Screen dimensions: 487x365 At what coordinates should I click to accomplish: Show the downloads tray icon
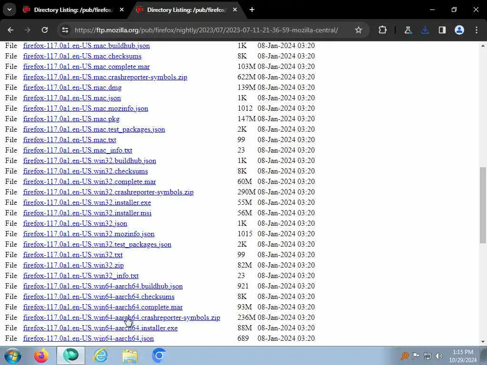[425, 30]
